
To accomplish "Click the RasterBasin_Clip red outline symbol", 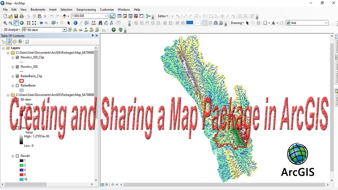I will click(x=22, y=81).
